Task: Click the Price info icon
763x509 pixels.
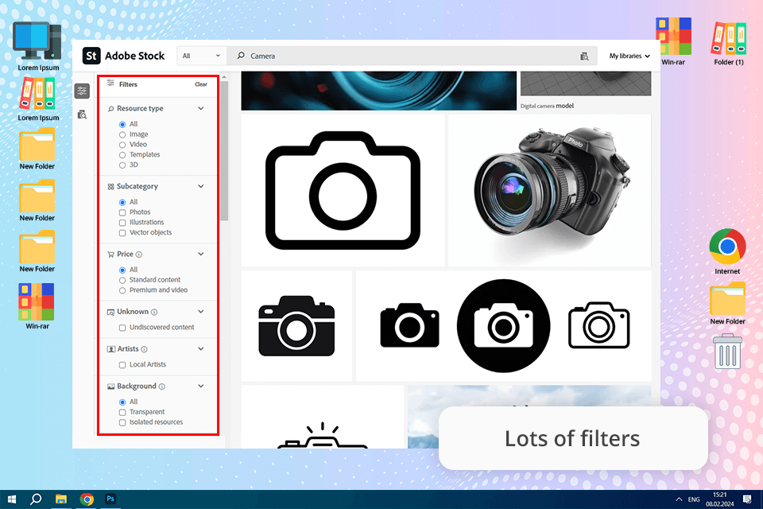Action: (138, 254)
